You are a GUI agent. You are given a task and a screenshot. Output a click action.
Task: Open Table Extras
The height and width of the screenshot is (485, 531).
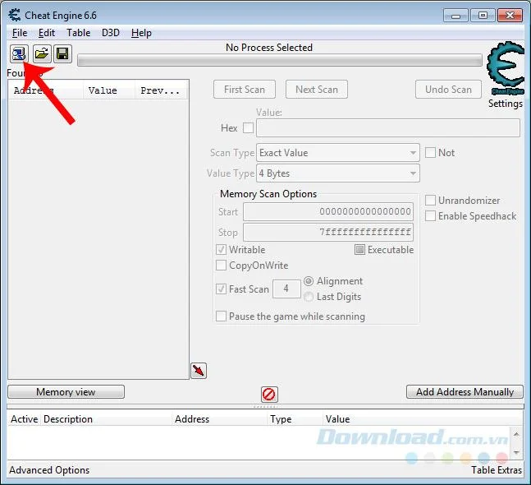(x=497, y=470)
